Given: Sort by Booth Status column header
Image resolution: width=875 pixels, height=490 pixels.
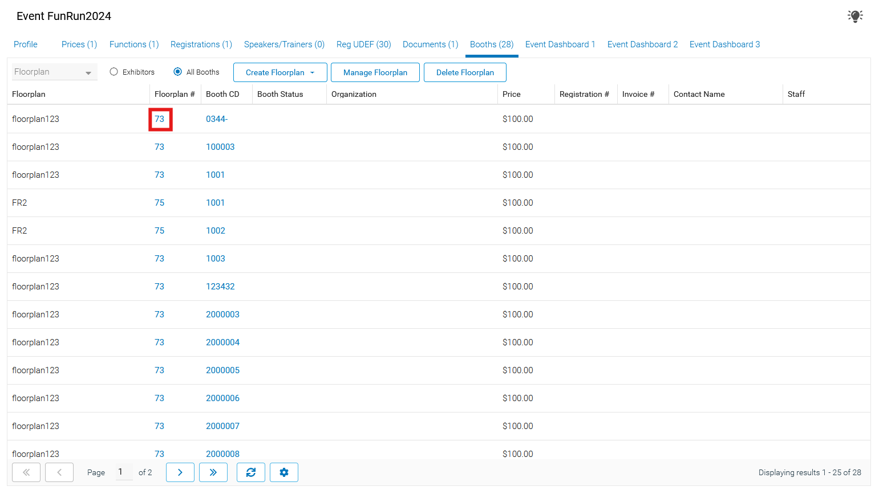Looking at the screenshot, I should [x=280, y=94].
